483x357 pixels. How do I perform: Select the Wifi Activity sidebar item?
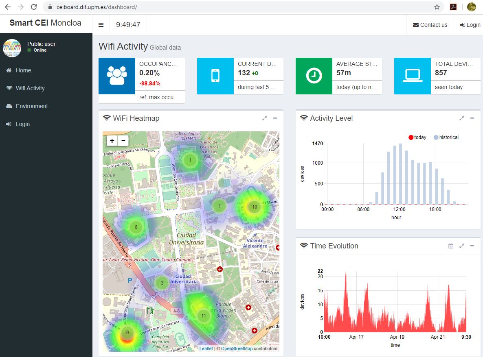(30, 88)
